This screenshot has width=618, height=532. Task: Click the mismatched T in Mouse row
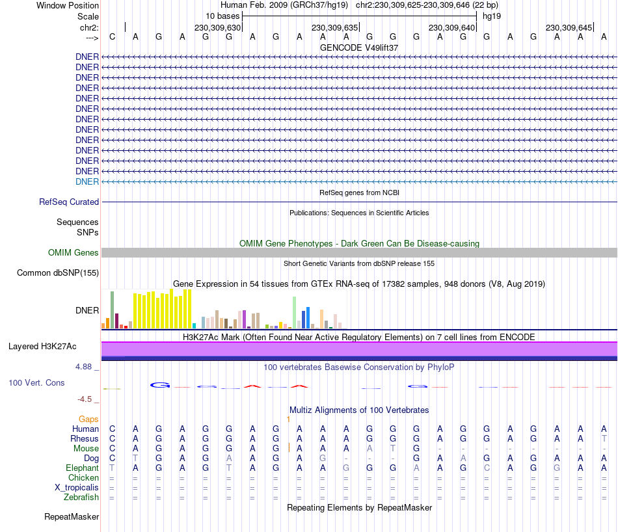click(x=393, y=449)
